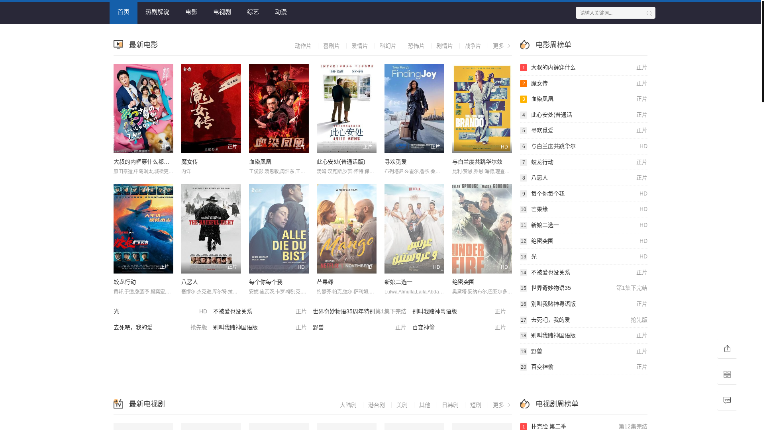Open rank 12 绝密突围 in weekly chart

[x=583, y=241]
